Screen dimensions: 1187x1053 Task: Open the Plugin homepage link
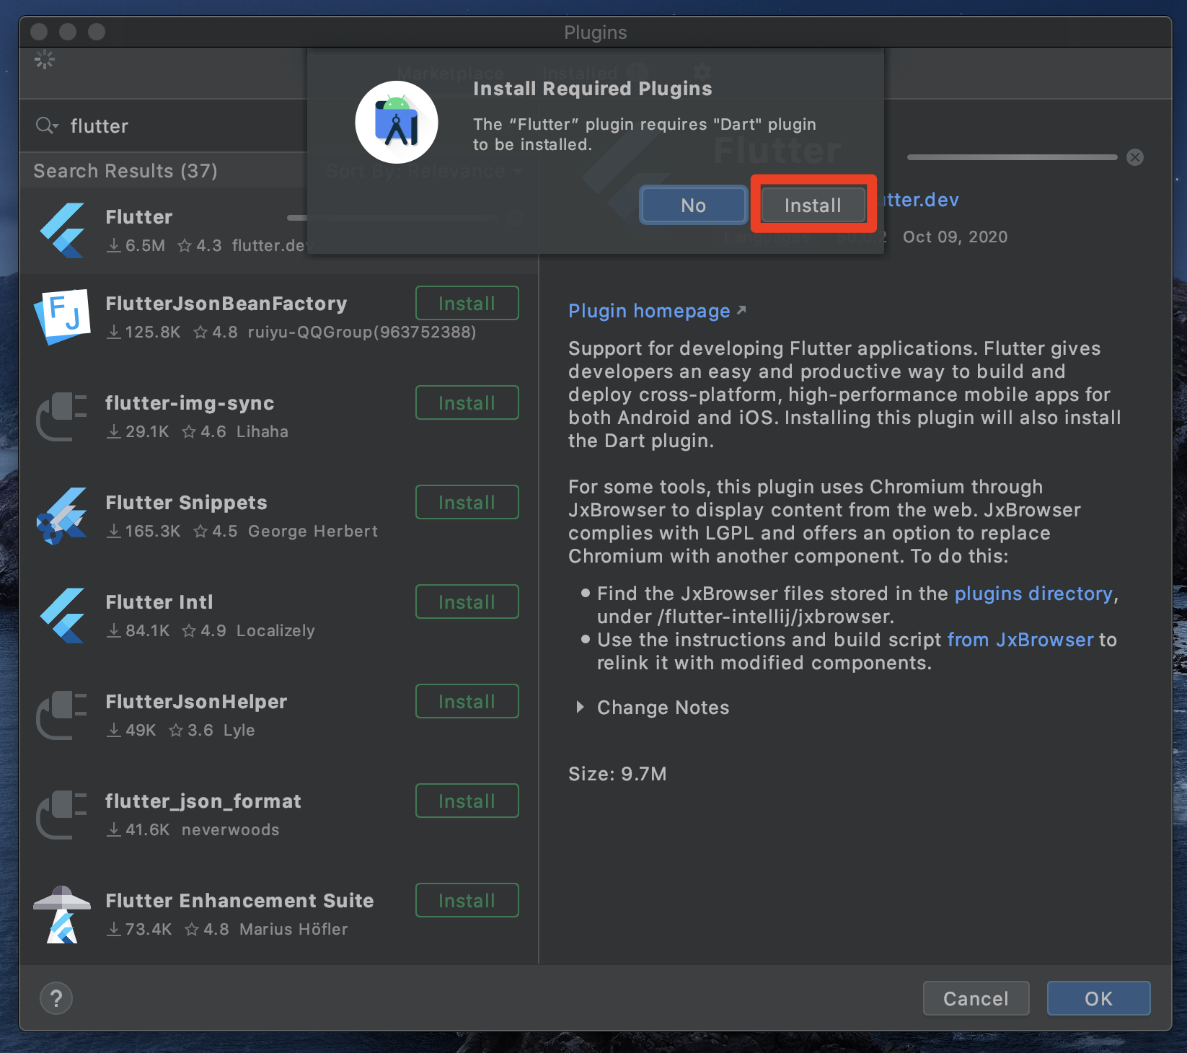(x=649, y=311)
